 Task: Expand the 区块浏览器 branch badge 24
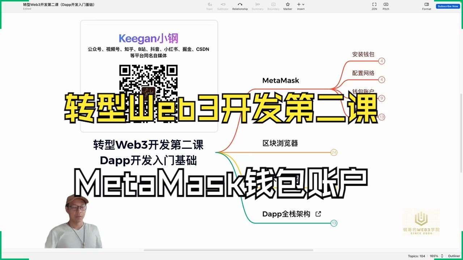[334, 152]
